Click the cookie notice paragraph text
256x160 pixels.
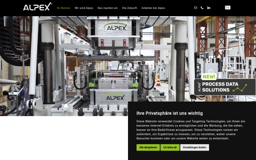[x=191, y=130]
